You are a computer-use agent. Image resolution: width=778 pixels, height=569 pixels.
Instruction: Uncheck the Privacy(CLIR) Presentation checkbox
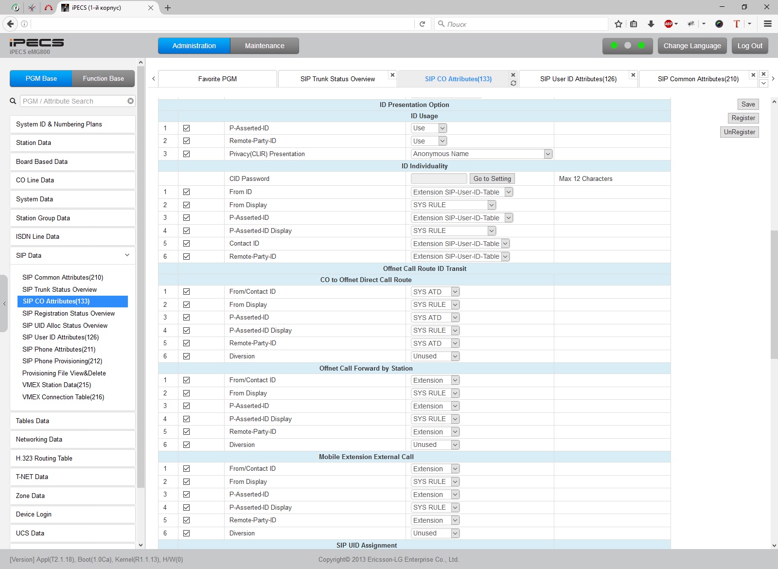coord(186,154)
